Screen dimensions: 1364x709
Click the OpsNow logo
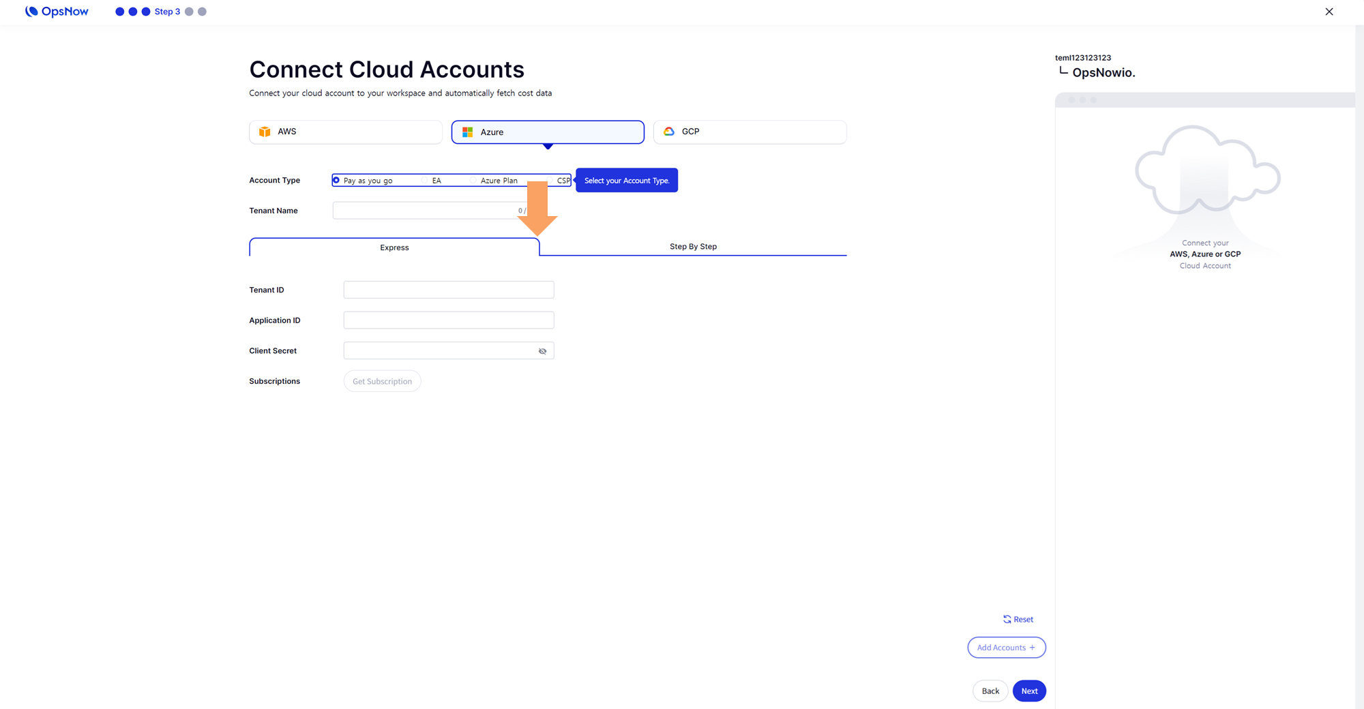pos(57,12)
